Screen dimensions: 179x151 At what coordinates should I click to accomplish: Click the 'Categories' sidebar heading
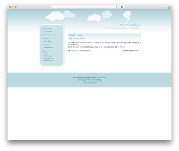(47, 45)
